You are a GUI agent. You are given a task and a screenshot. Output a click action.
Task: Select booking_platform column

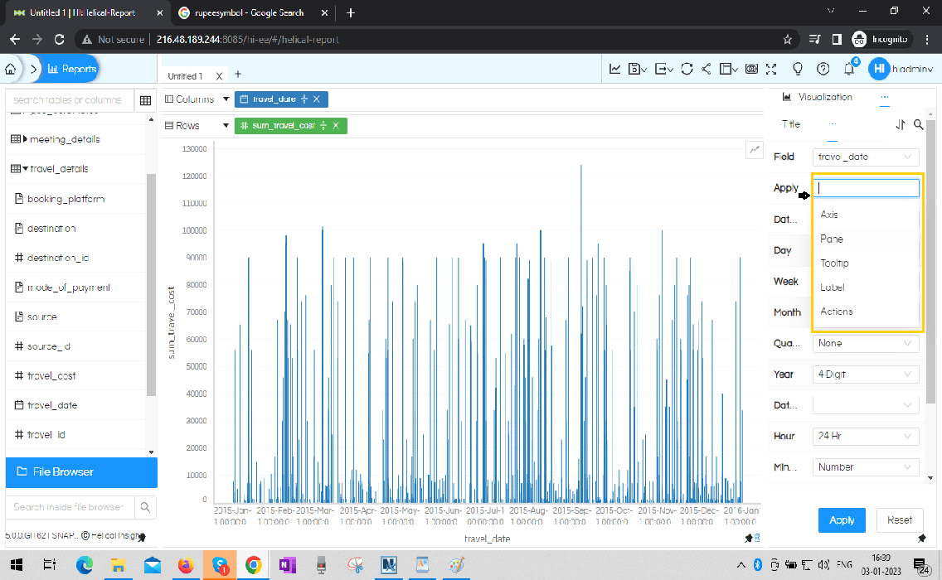tap(66, 199)
